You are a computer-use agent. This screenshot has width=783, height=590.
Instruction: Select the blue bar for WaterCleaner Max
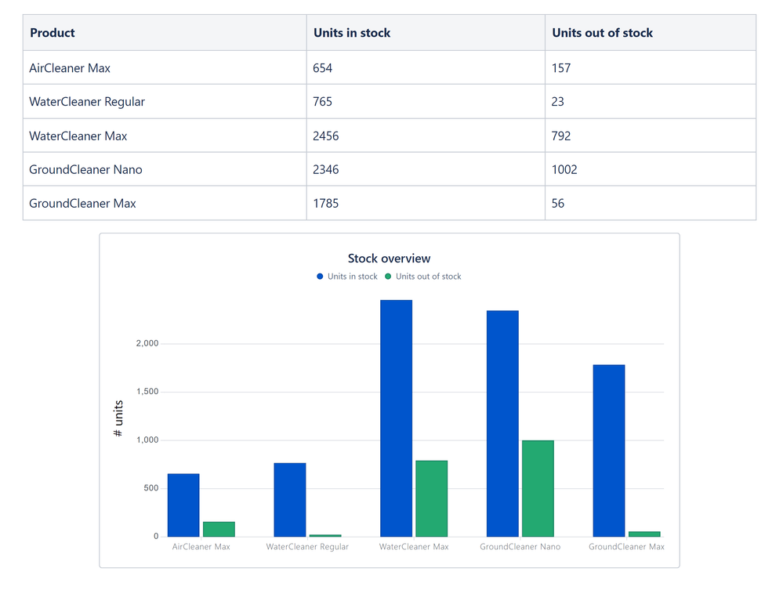pyautogui.click(x=396, y=415)
